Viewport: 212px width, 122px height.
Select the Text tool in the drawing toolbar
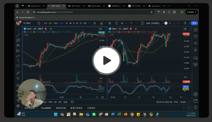(x=18, y=61)
